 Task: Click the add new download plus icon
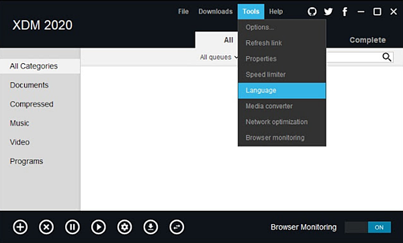[20, 227]
